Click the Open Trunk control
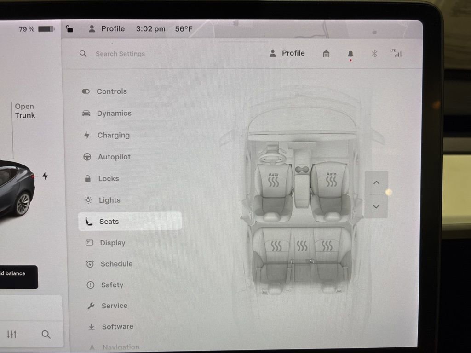 [x=25, y=111]
